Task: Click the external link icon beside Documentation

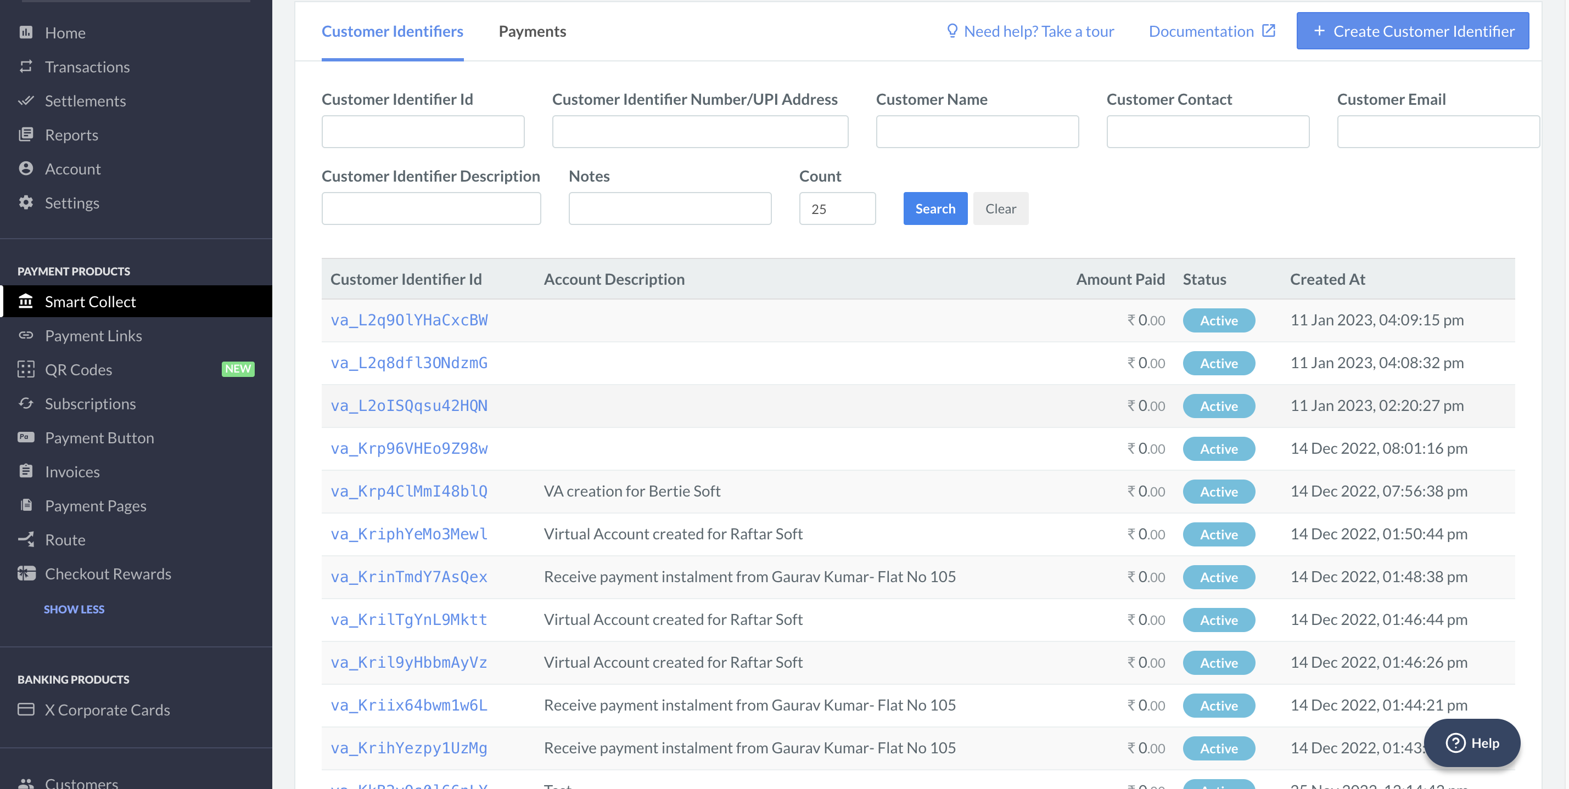Action: click(x=1268, y=31)
